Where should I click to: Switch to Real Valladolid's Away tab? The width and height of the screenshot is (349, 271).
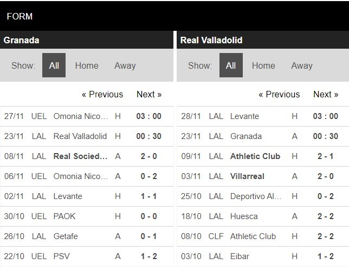tap(302, 65)
